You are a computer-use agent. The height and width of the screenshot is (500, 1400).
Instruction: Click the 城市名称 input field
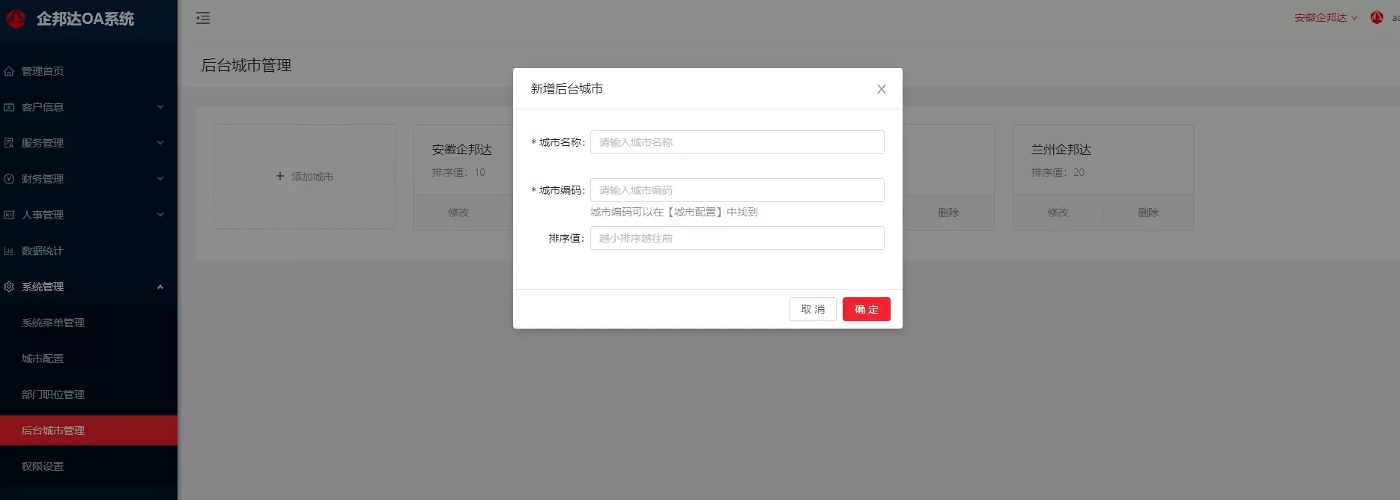click(736, 142)
